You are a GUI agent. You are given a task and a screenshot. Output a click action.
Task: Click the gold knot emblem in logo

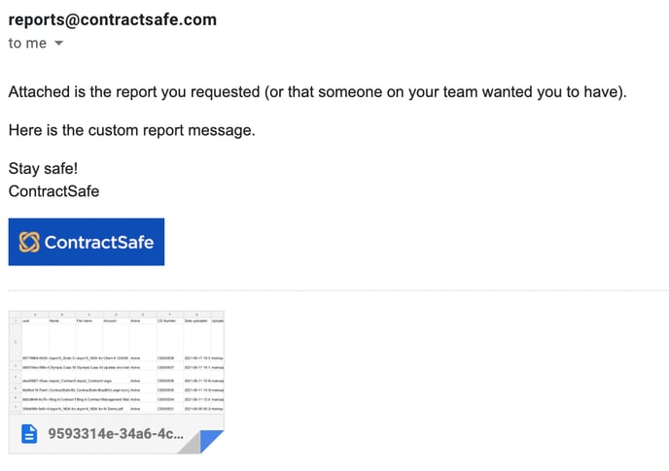(29, 242)
